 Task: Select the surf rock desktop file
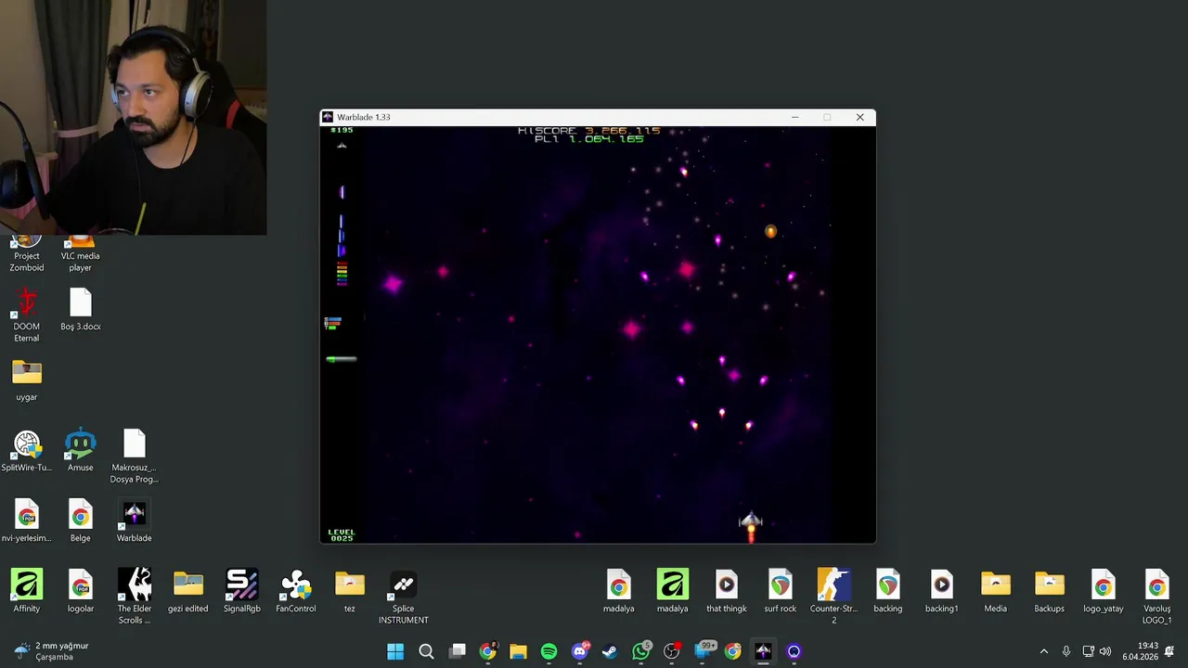[781, 591]
